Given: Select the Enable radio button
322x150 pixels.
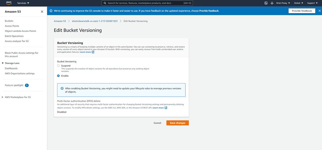Looking at the screenshot, I should pos(58,76).
